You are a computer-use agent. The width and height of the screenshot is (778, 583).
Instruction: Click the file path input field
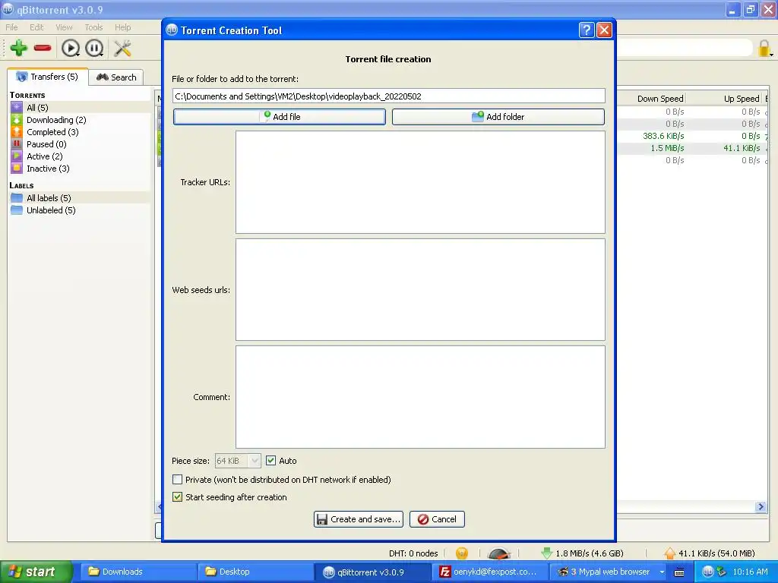388,96
